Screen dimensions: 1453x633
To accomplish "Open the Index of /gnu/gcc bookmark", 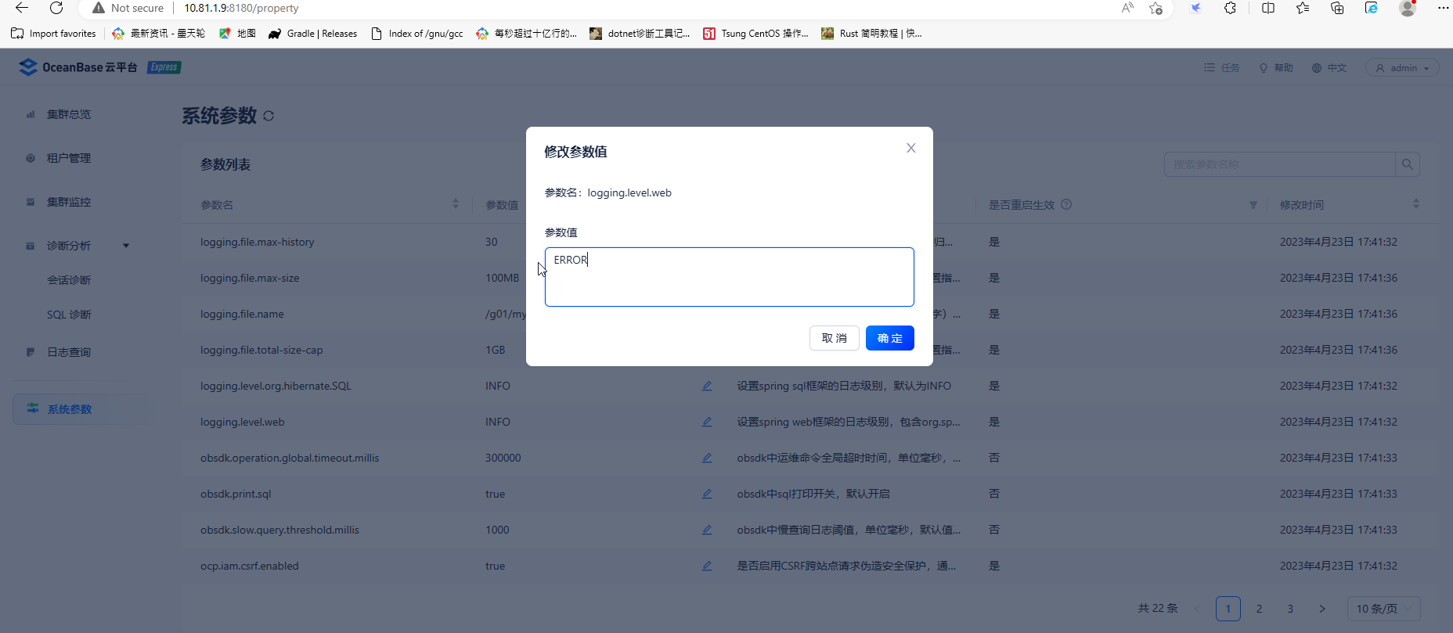I will coord(416,34).
